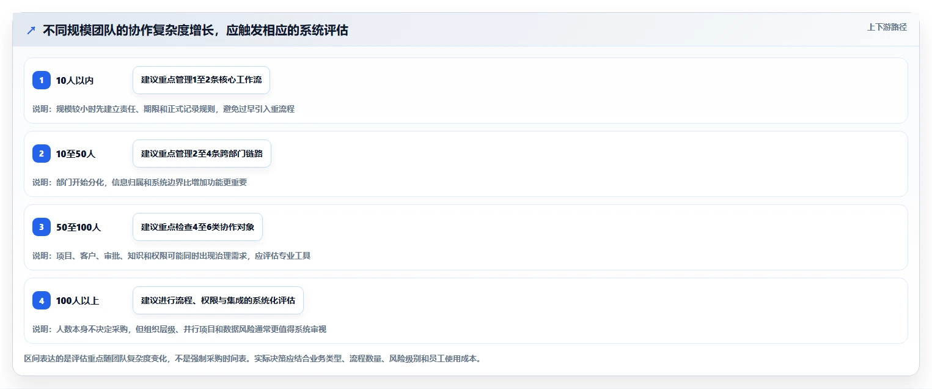Image resolution: width=932 pixels, height=389 pixels.
Task: Click step number badge 3
Action: tap(42, 227)
